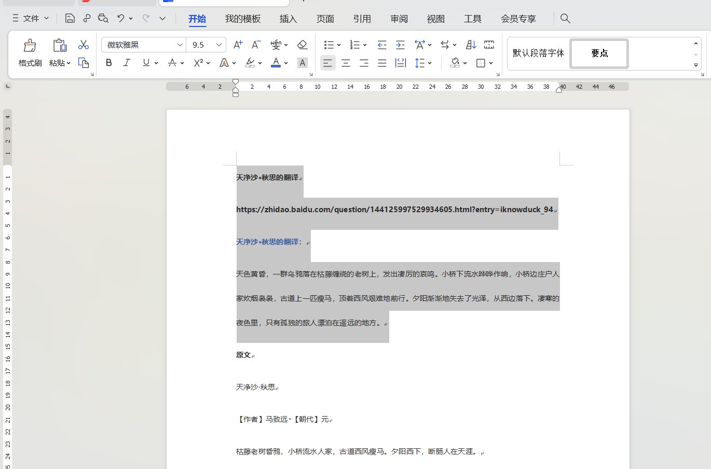Screen dimensions: 711x469
Task: Apply the 要点 style
Action: pos(599,53)
